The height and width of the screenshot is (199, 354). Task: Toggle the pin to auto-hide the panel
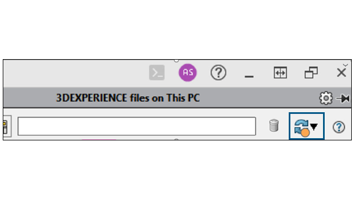coord(343,98)
